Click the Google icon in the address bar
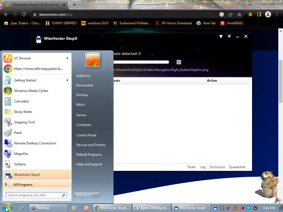This screenshot has height=212, width=283. click(x=221, y=14)
